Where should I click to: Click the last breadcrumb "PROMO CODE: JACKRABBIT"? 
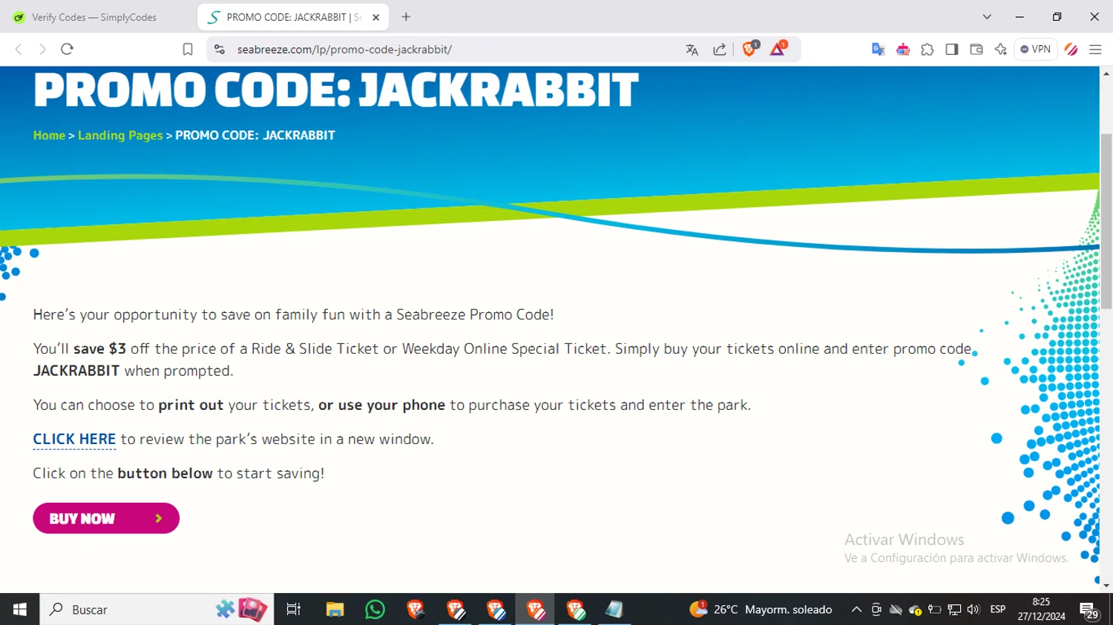(255, 135)
